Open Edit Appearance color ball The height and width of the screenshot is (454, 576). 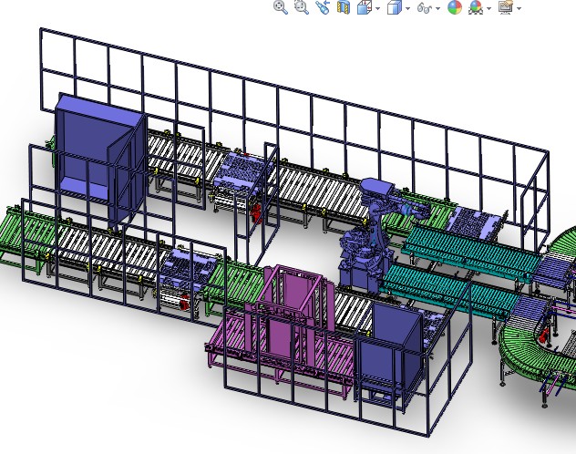455,7
